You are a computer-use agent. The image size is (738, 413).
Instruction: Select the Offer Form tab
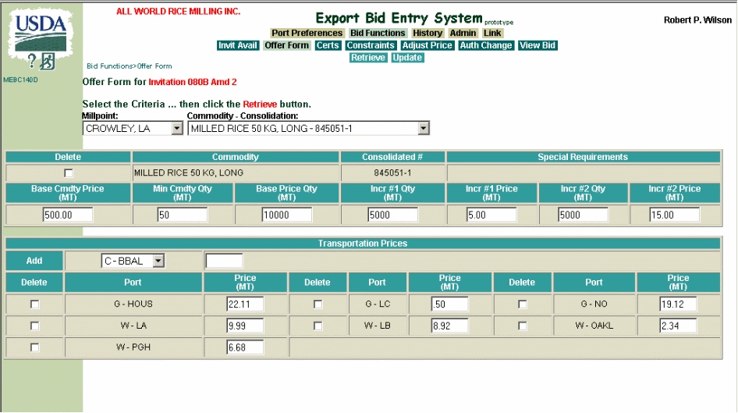point(286,45)
